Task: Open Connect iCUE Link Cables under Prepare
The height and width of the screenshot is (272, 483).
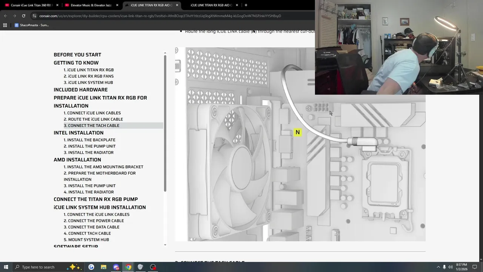Action: point(92,113)
